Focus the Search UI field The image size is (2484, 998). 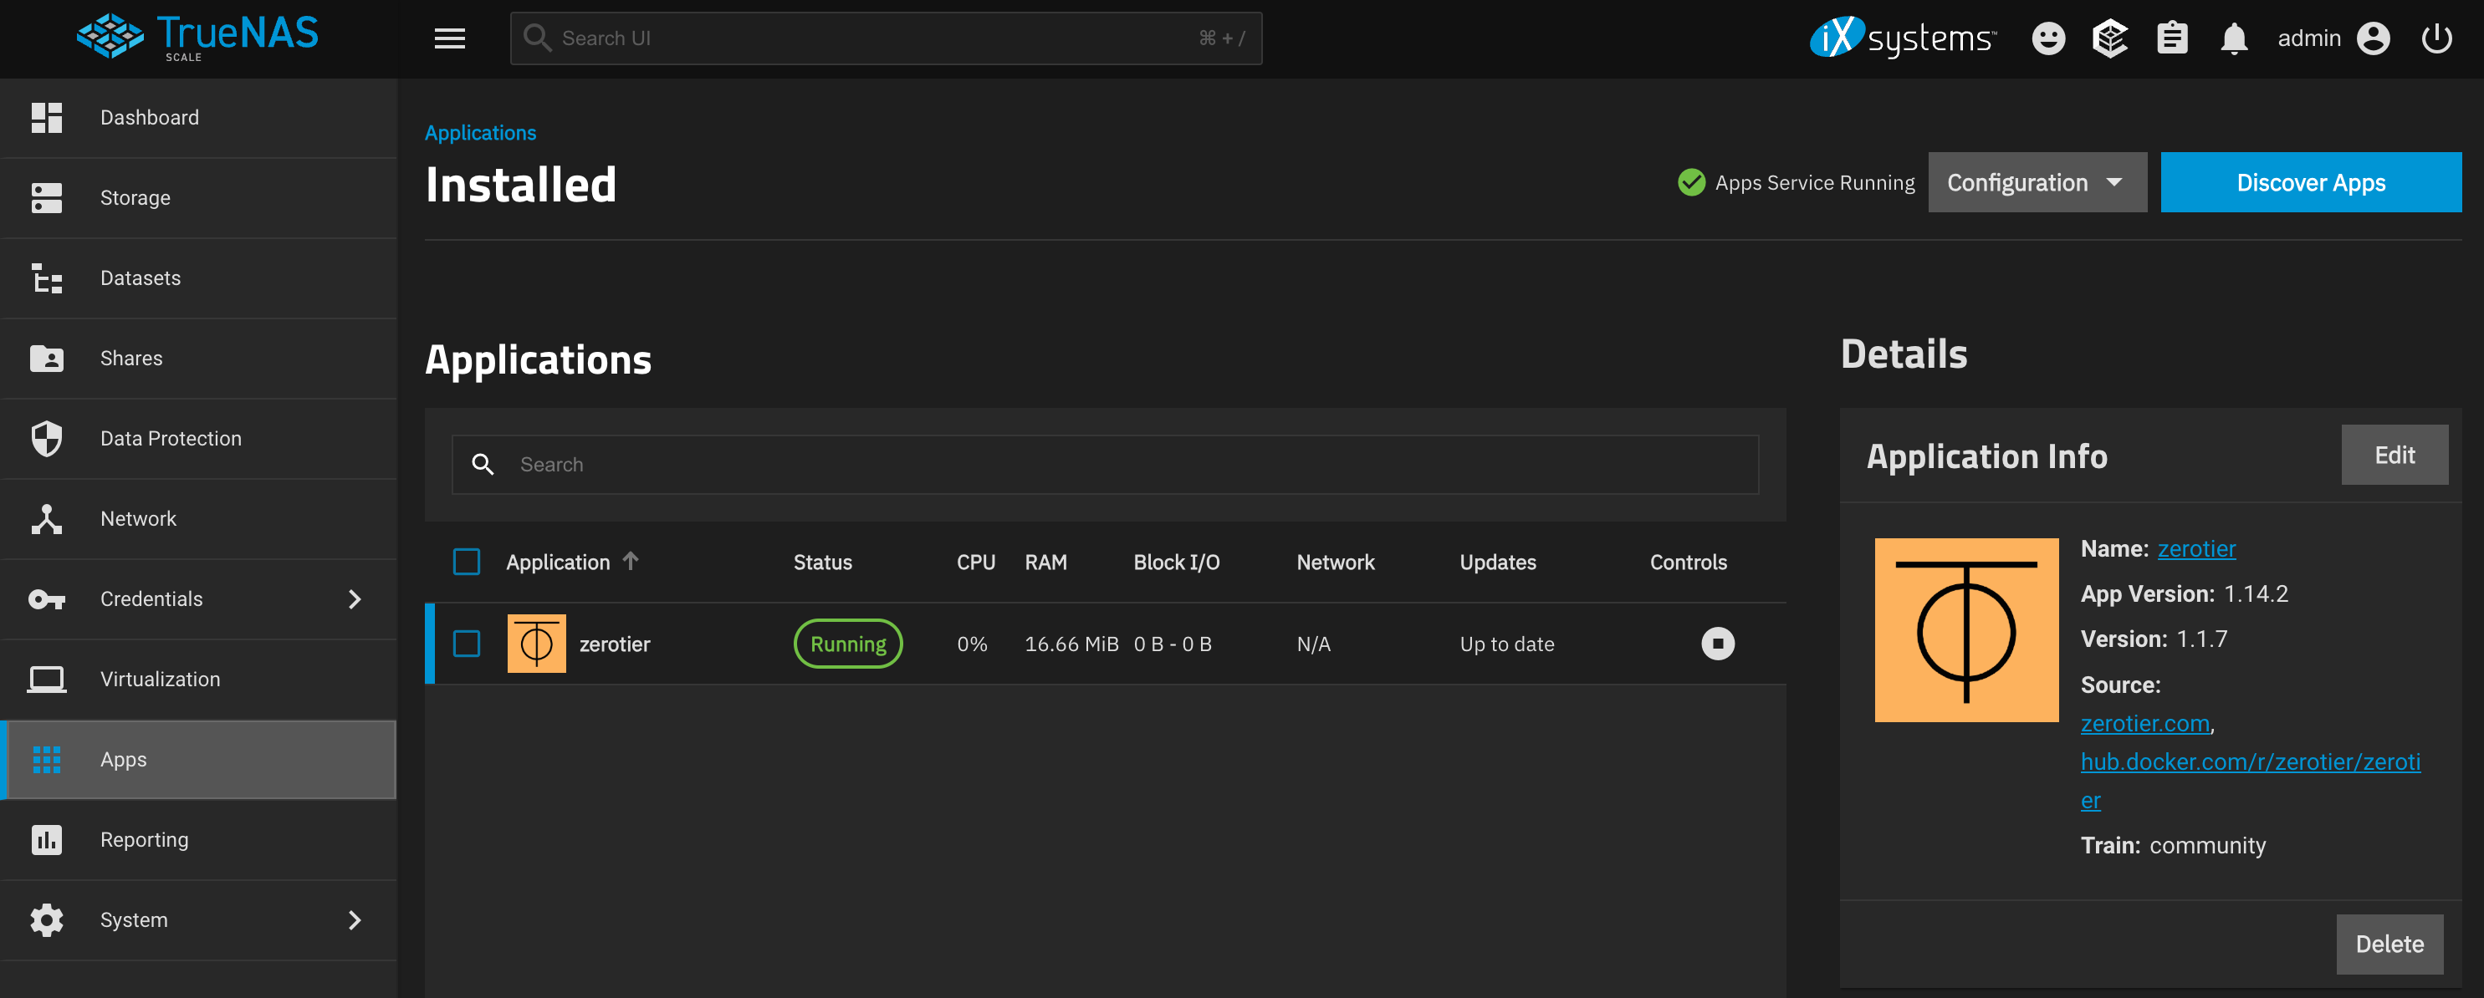(x=885, y=38)
